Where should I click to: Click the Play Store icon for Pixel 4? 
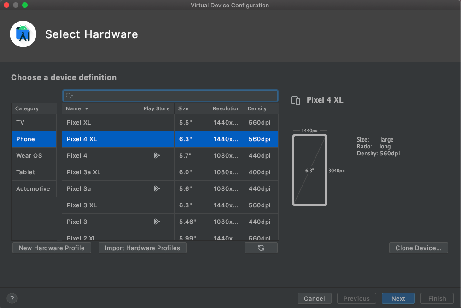157,155
